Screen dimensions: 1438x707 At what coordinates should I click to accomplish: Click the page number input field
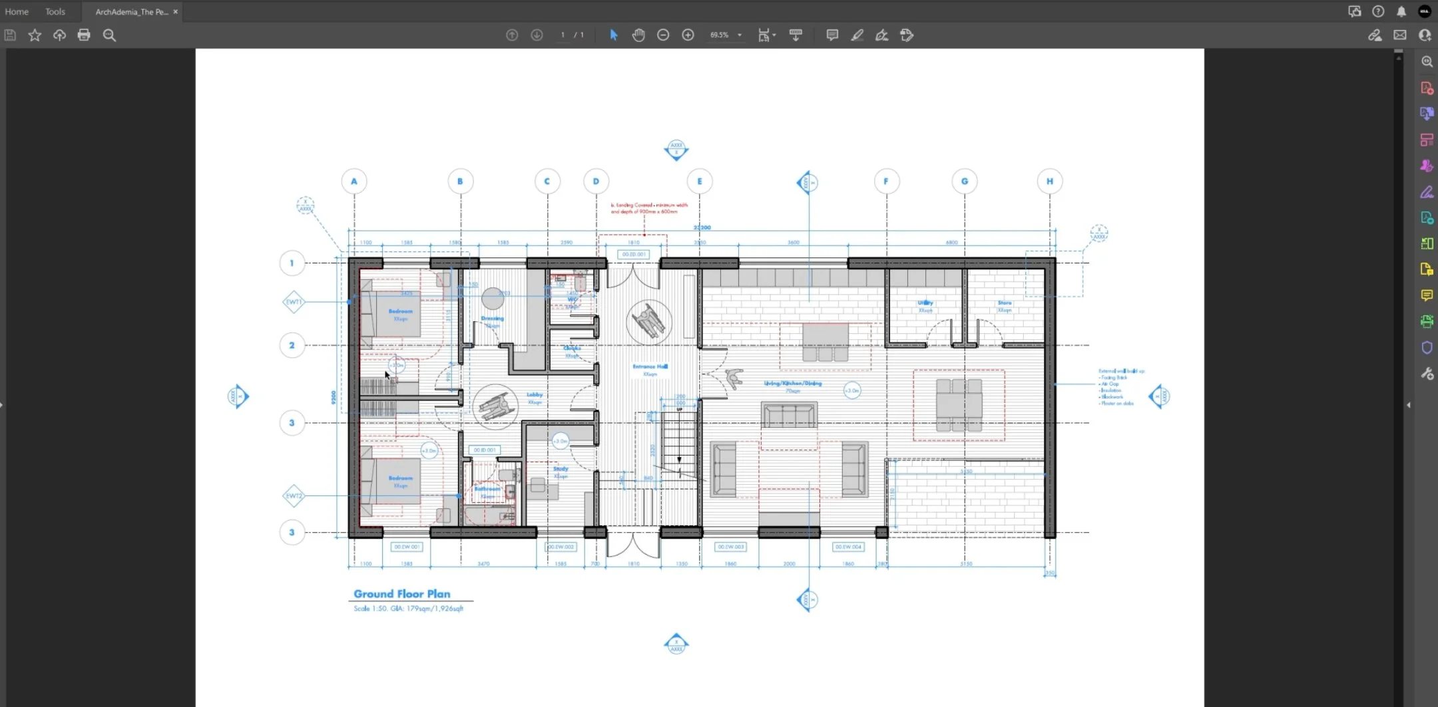(x=563, y=35)
